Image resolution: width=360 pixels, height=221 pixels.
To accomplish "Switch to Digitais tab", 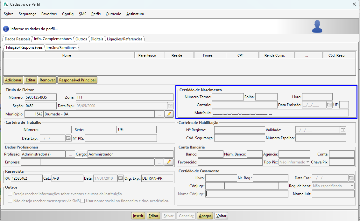I will tap(97, 39).
